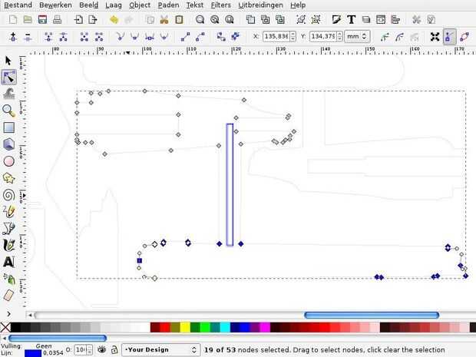476x357 pixels.
Task: Select the Node edit tool
Action: [x=8, y=77]
